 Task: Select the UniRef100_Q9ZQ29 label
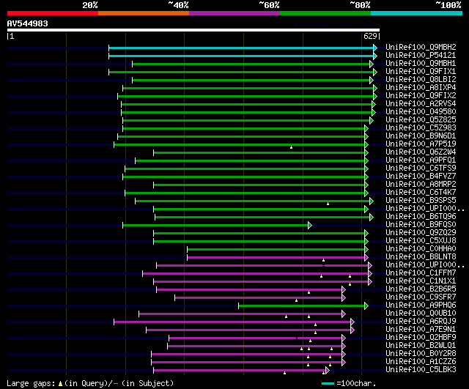[x=421, y=233]
